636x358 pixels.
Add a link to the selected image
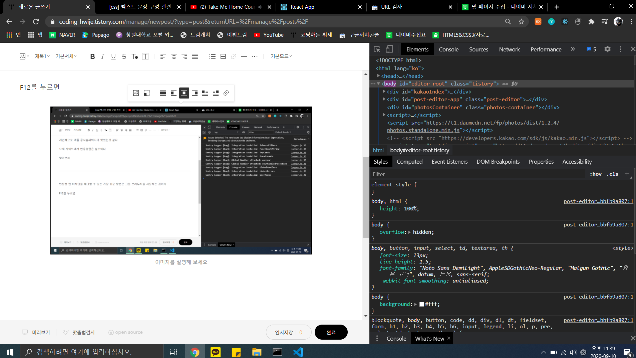226,93
